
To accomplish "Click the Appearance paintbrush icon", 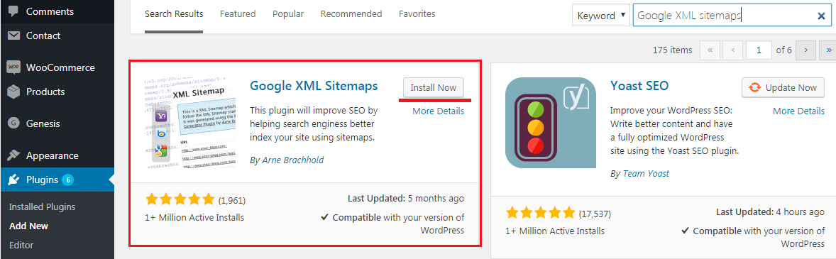I will click(x=14, y=155).
